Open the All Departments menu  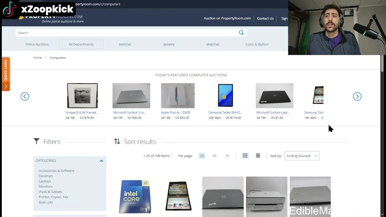pyautogui.click(x=81, y=44)
